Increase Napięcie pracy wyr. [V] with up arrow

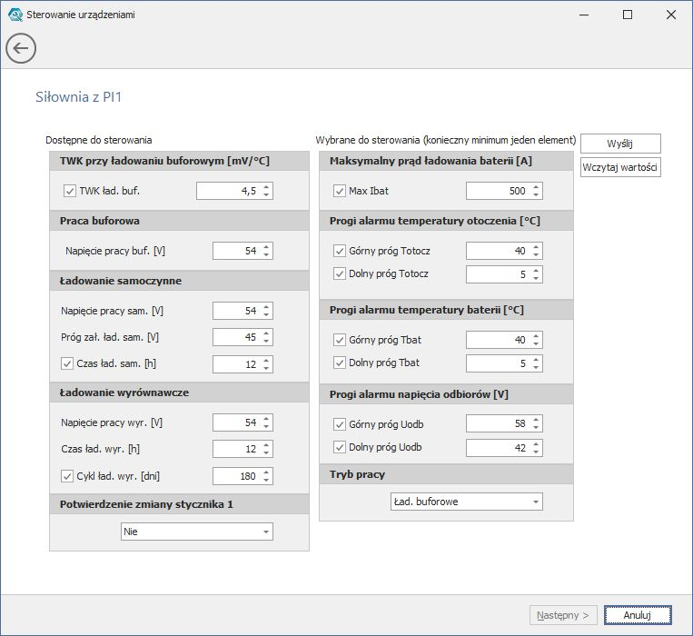coord(266,419)
